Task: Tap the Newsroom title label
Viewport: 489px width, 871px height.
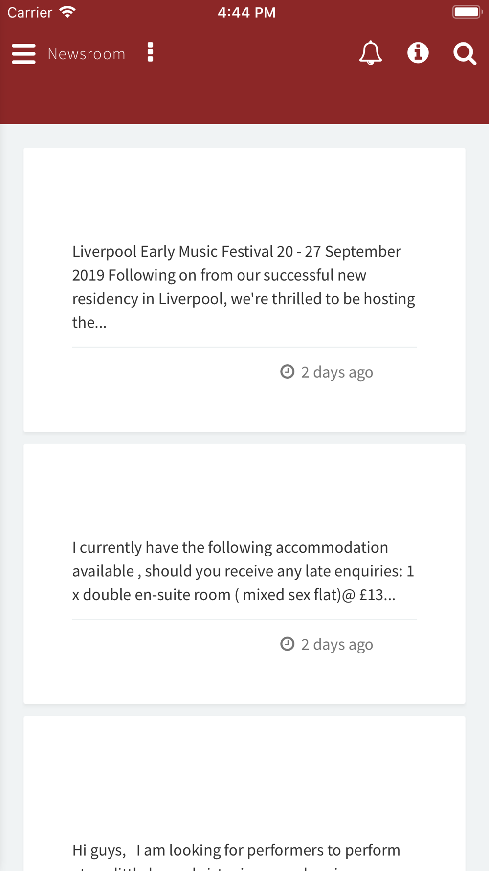Action: pyautogui.click(x=87, y=54)
